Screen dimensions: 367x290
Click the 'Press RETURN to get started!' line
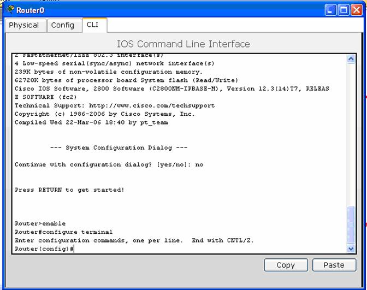[69, 190]
